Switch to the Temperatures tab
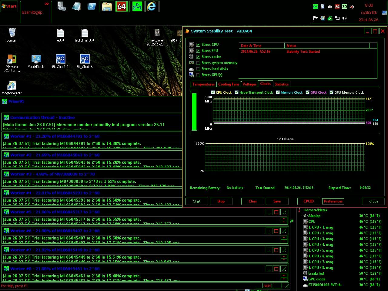The image size is (388, 291). click(x=203, y=84)
